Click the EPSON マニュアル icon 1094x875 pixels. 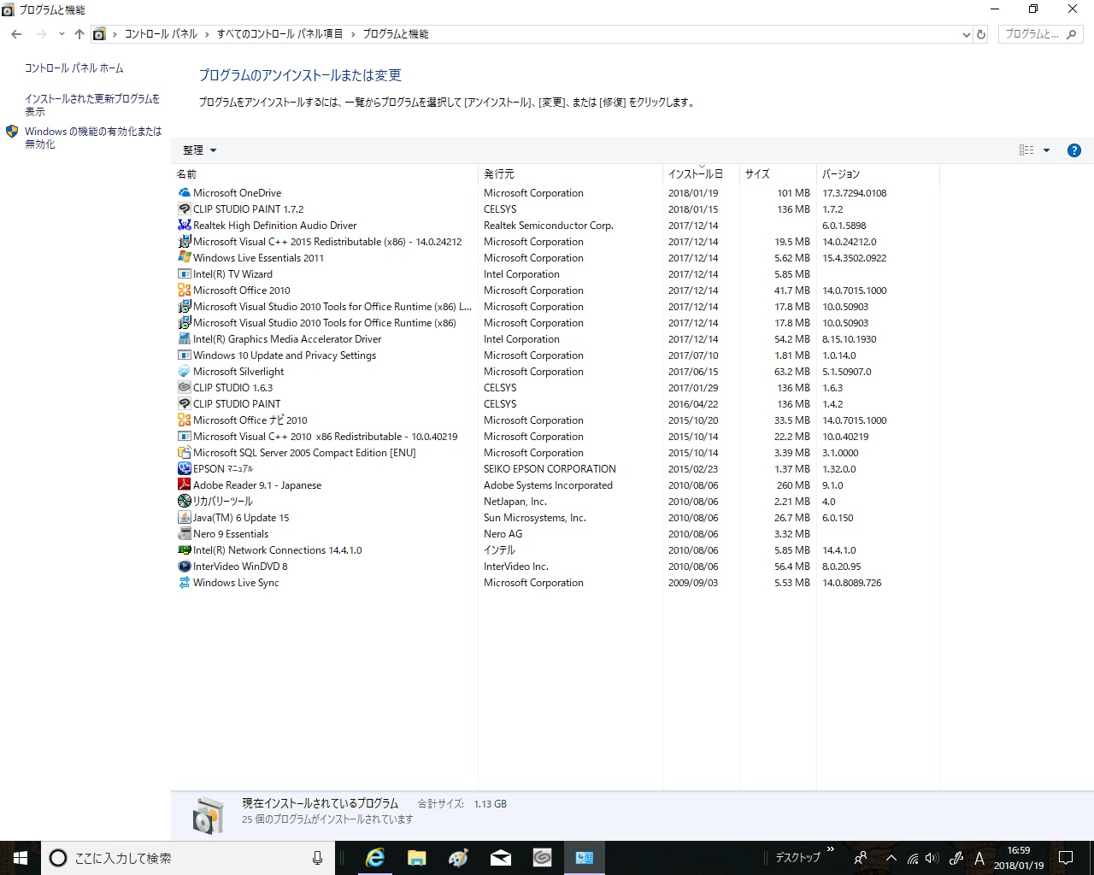[x=184, y=469]
